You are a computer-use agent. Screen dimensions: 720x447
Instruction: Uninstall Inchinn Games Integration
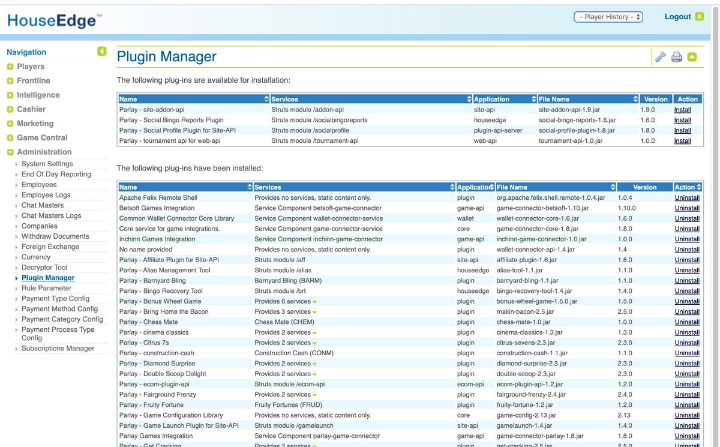(x=688, y=239)
